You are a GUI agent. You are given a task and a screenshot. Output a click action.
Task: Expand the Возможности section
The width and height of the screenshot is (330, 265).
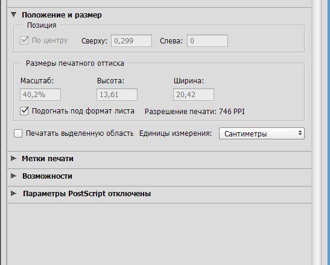click(x=14, y=176)
